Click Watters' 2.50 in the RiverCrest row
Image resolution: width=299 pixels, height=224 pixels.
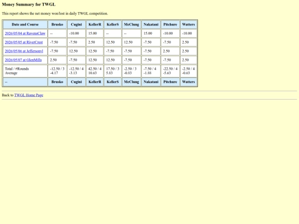coord(188,42)
